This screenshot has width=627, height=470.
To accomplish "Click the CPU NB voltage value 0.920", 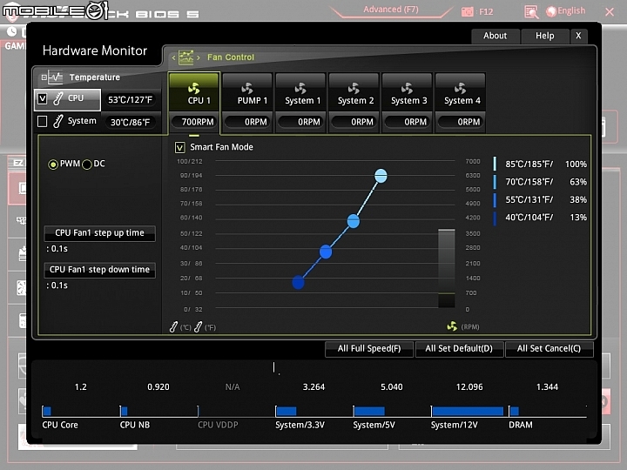I will (158, 386).
